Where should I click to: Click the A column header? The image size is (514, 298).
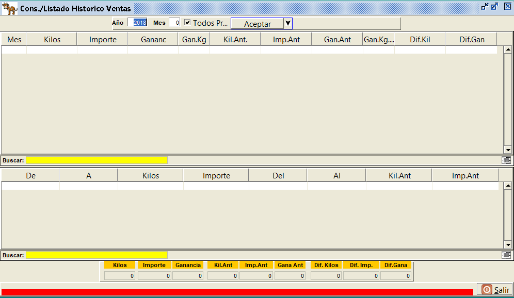point(89,175)
